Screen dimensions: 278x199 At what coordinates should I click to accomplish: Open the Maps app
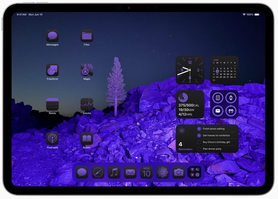(x=87, y=70)
